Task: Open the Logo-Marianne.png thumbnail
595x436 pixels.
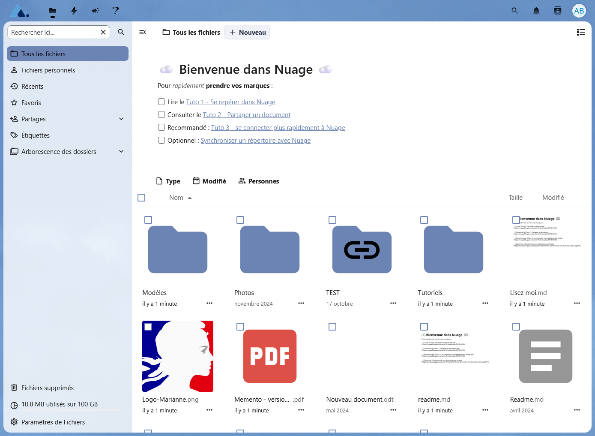Action: (178, 356)
